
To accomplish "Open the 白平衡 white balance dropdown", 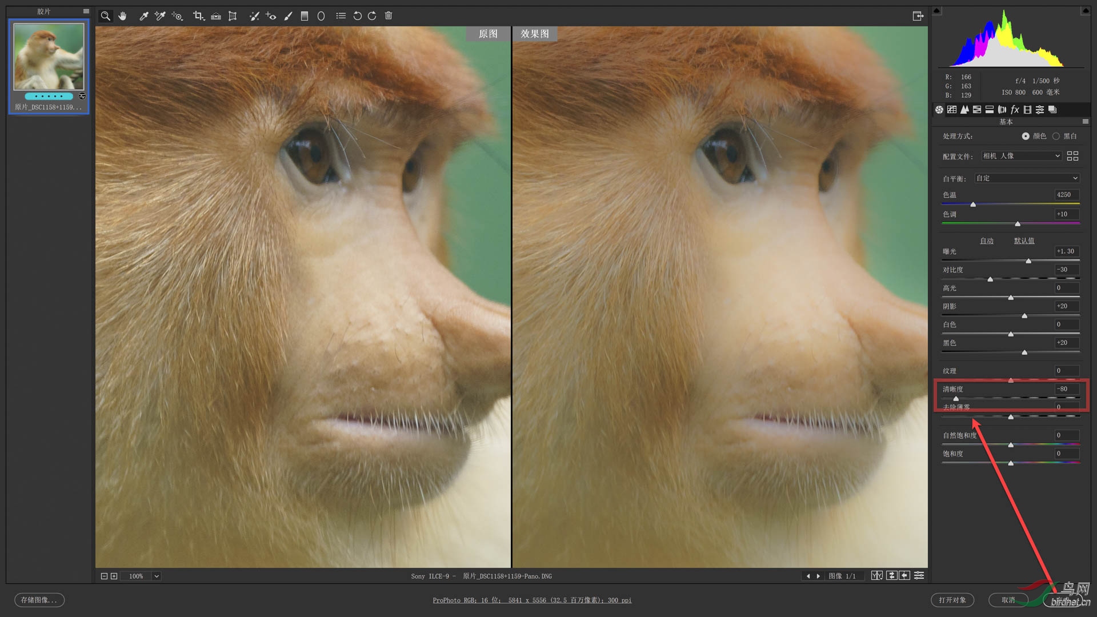I will coord(1027,178).
